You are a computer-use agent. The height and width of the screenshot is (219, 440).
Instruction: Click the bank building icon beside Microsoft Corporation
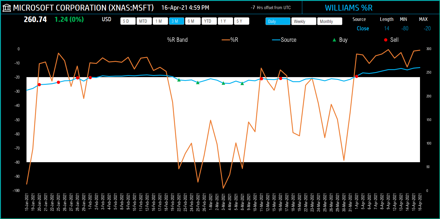(6, 7)
